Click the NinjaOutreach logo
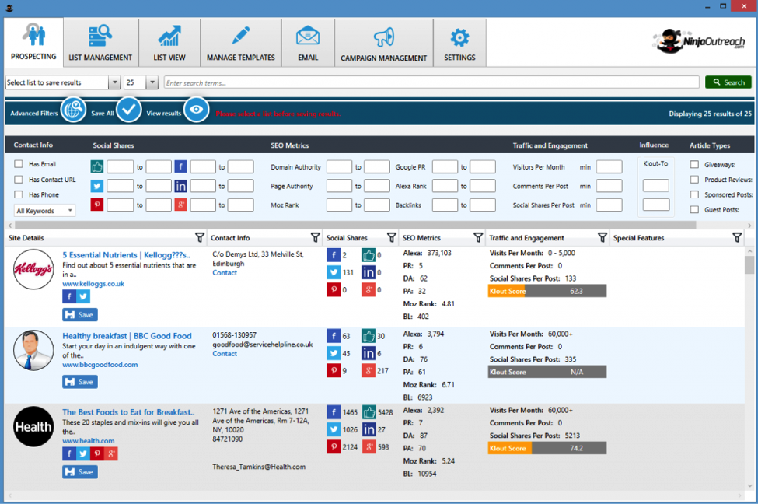758x504 pixels. click(699, 40)
